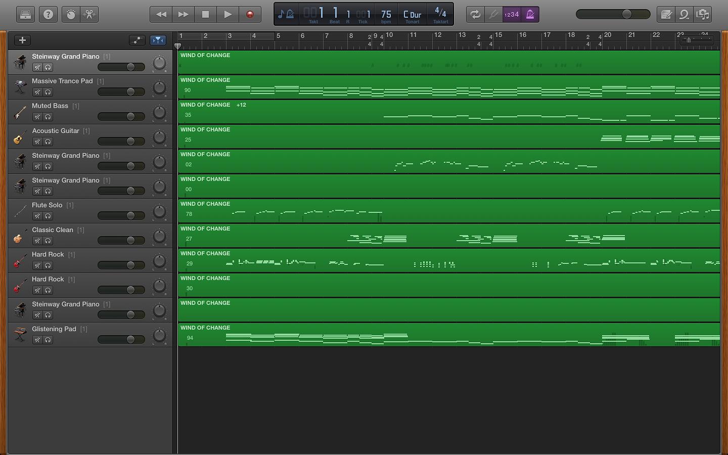
Task: Solo the Massive Trance Pad track
Action: pyautogui.click(x=48, y=92)
